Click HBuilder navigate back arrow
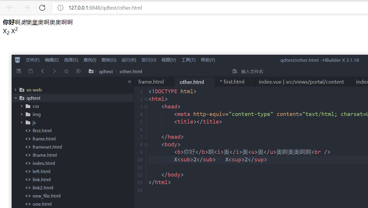This screenshot has width=368, height=208. (43, 71)
